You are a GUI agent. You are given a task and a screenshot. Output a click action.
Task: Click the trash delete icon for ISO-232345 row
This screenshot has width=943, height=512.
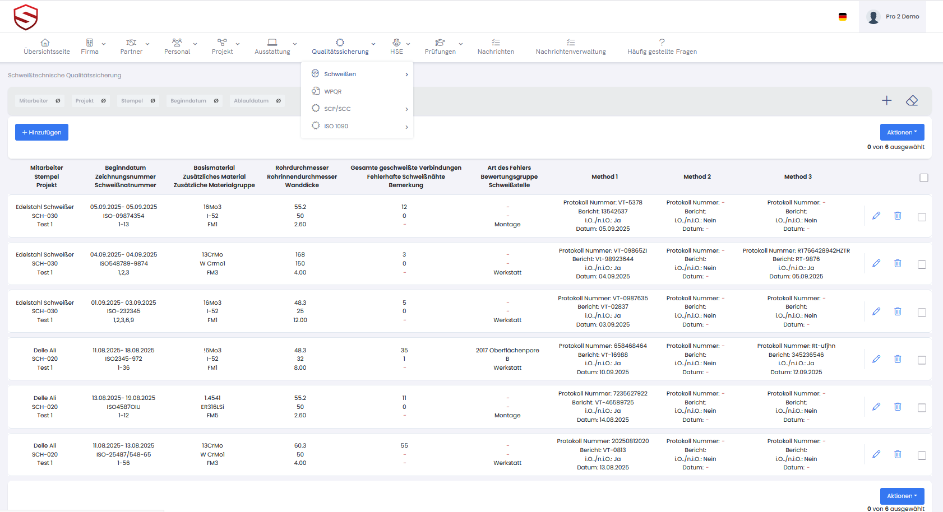[898, 311]
